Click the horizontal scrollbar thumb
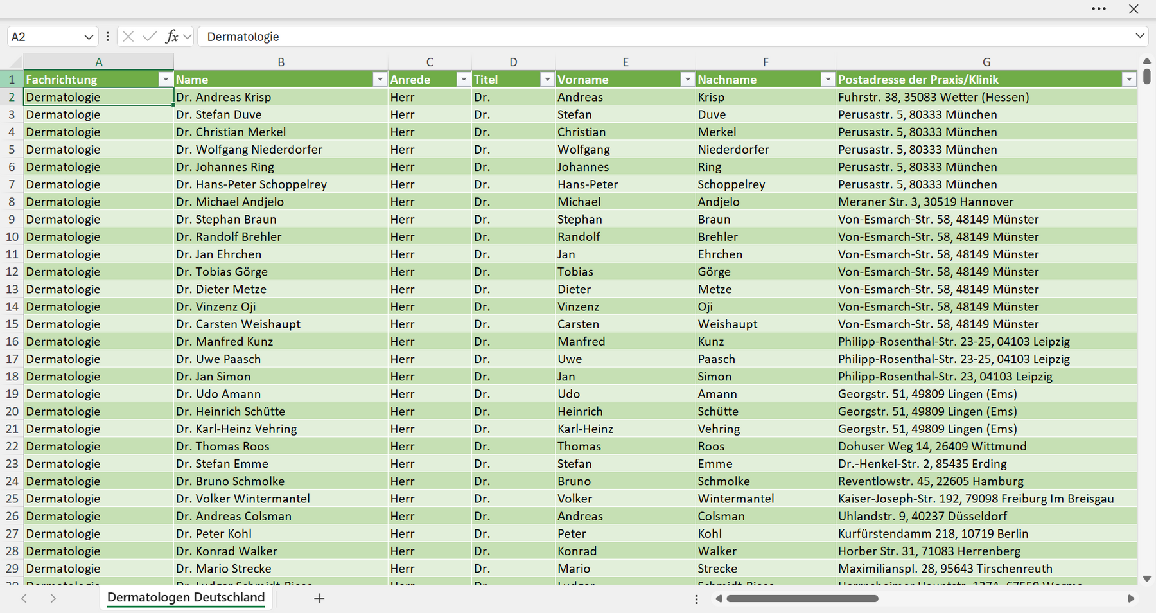 click(x=802, y=599)
